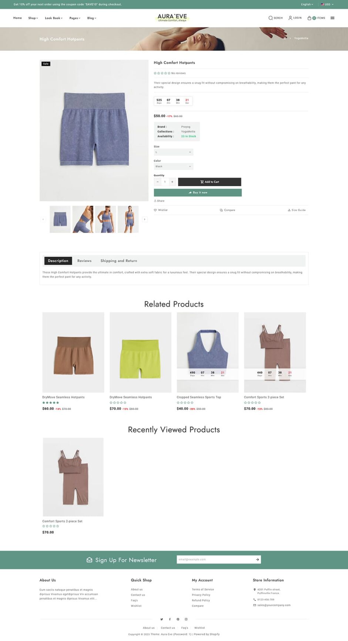Expand the USD currency selector
Viewport: 348px width, 641px height.
[x=327, y=4]
